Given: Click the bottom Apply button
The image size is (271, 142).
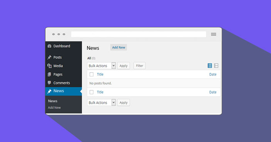Looking at the screenshot, I should (123, 103).
